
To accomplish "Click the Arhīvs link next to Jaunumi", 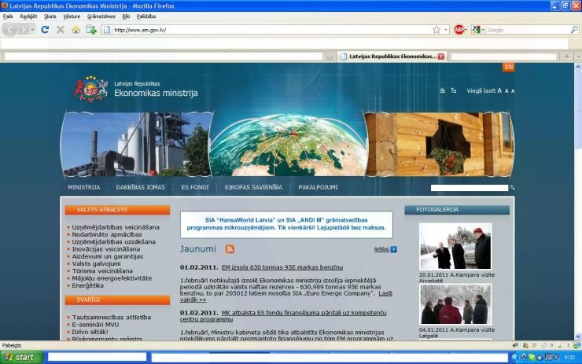I will coord(381,249).
